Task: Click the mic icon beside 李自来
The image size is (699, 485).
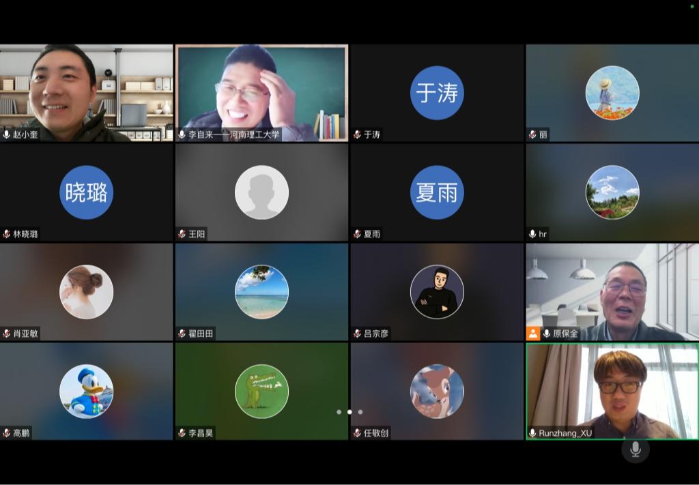Action: pos(182,135)
